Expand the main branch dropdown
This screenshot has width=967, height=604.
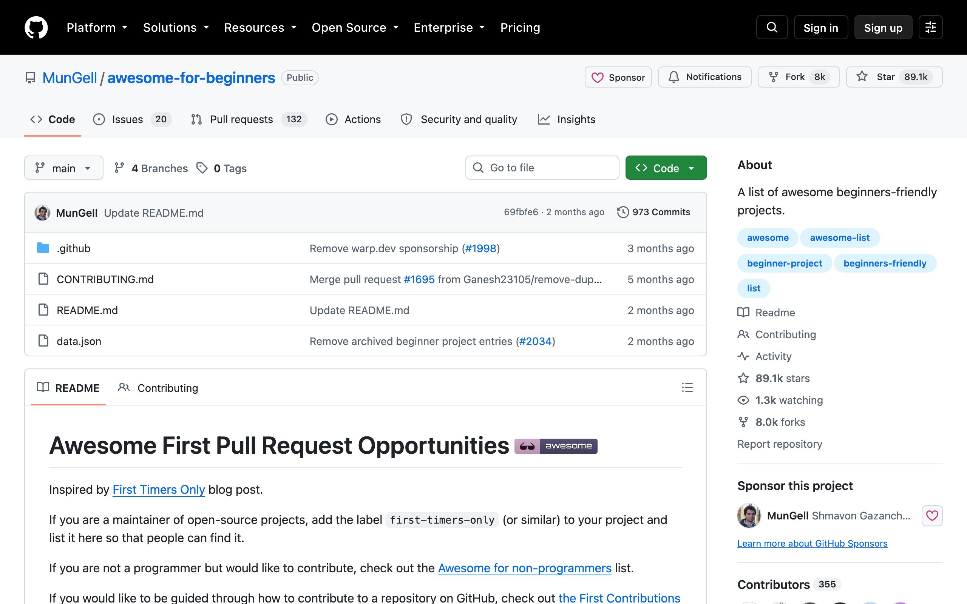[x=63, y=168]
